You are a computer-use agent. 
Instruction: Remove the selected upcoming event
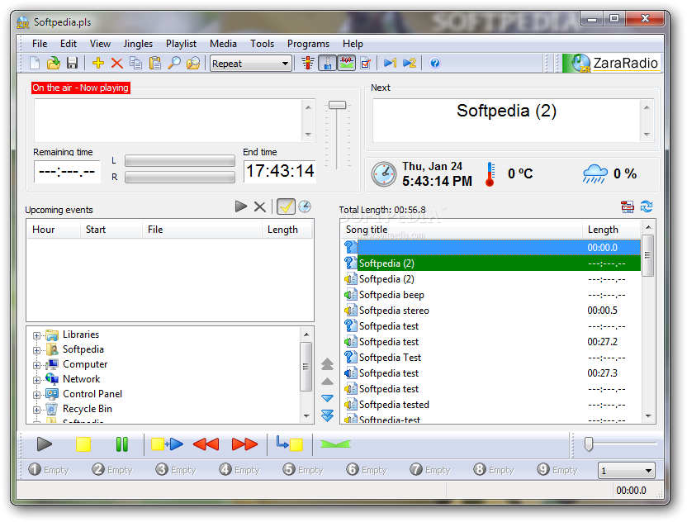click(x=260, y=206)
